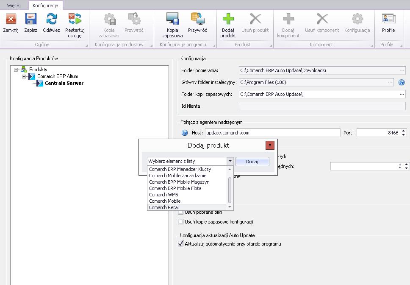Viewport: 410px width, 285px height.
Task: Click the Dodaj komponent icon
Action: coord(288,19)
